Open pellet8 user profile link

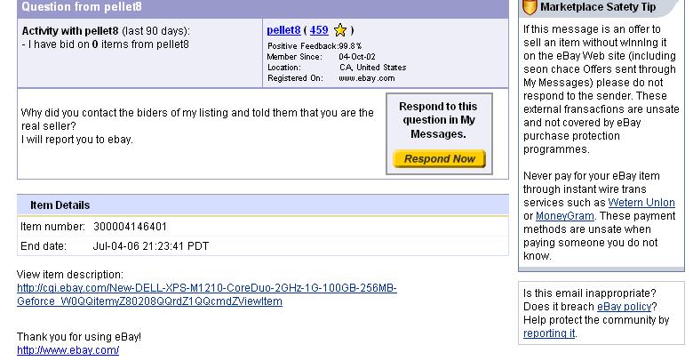283,30
